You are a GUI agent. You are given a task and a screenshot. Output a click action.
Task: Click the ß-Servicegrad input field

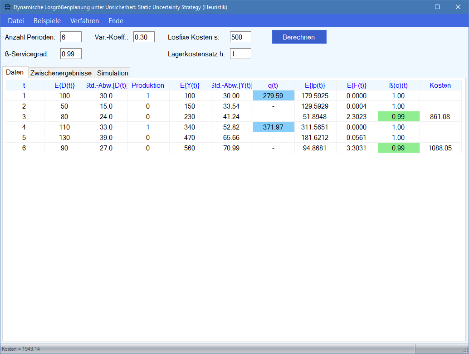pyautogui.click(x=71, y=54)
